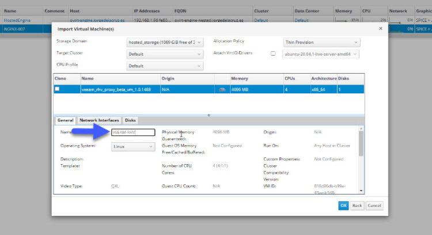Open the Allocation Policy Thin Provision dropdown

point(321,42)
